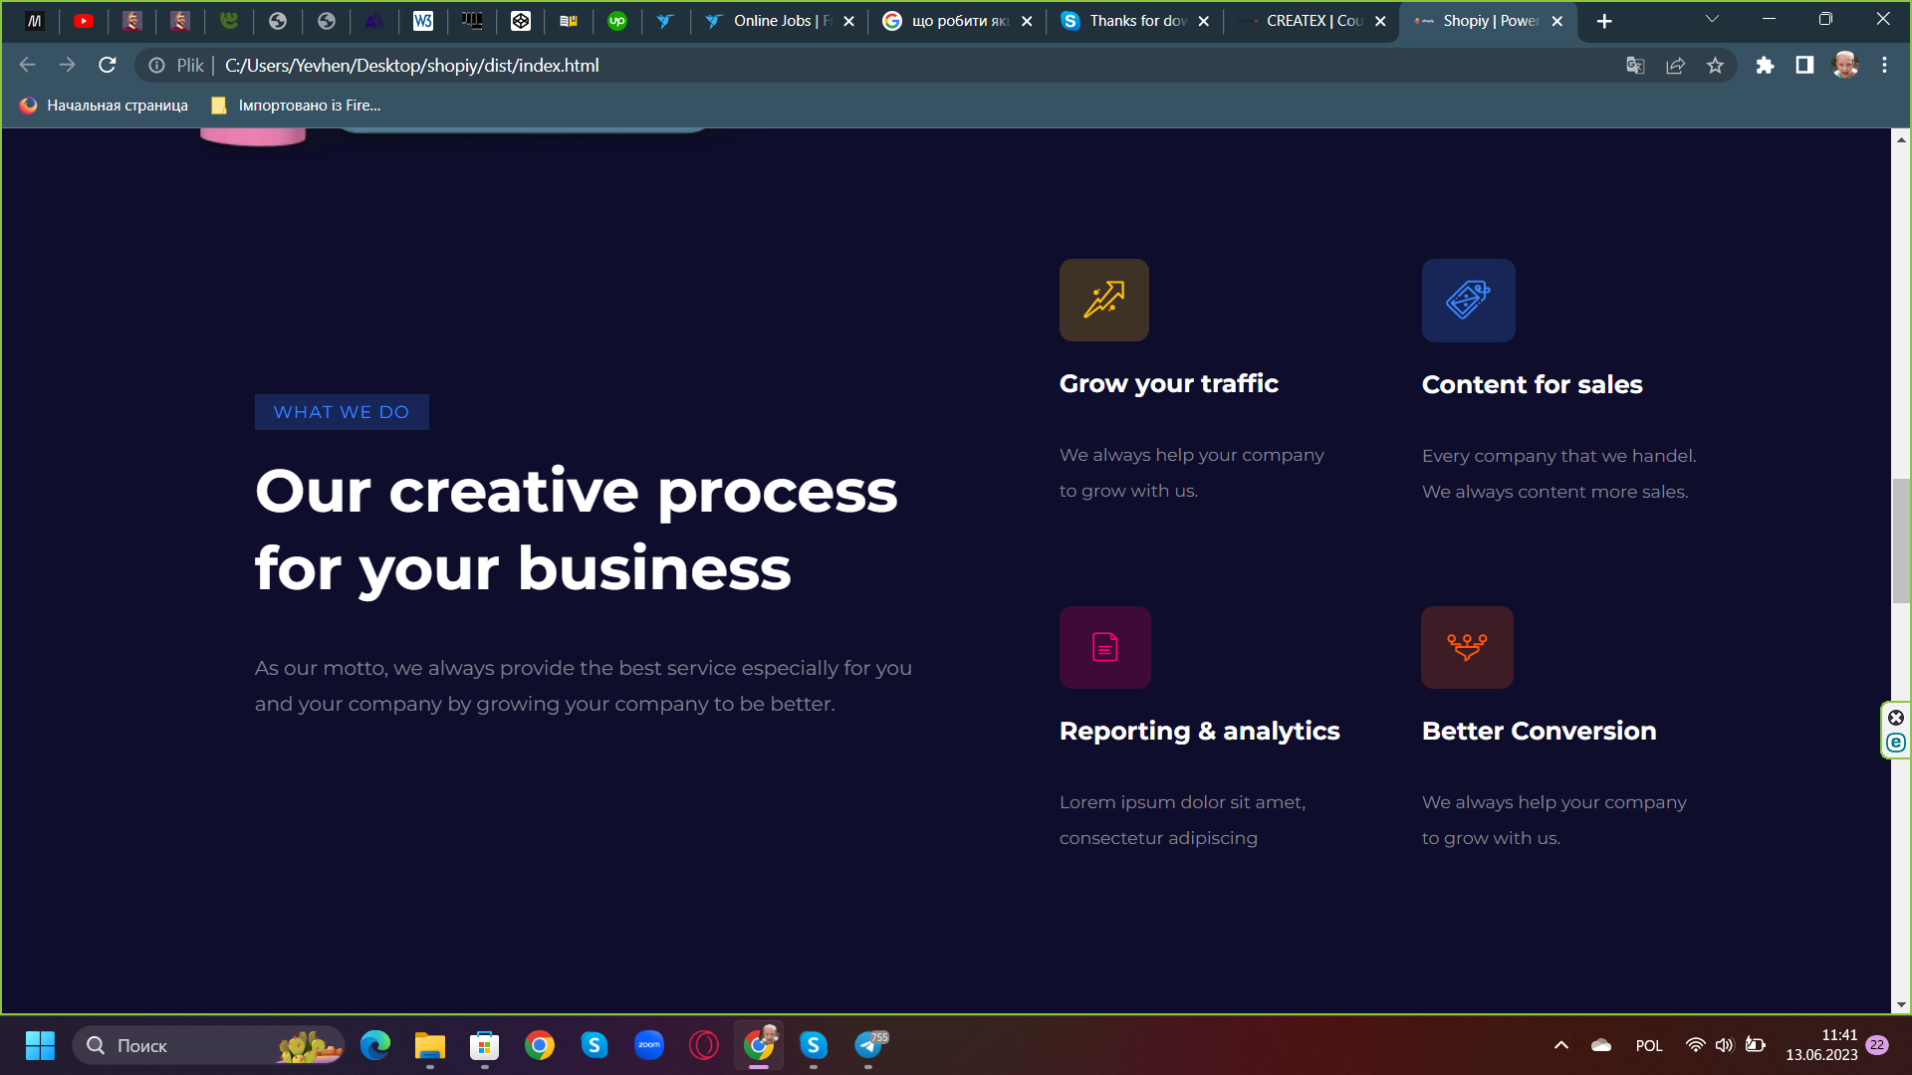Click the Our creative process headline
The width and height of the screenshot is (1912, 1075).
pyautogui.click(x=577, y=530)
